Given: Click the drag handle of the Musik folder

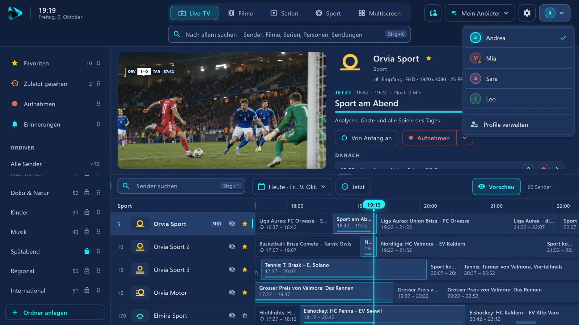Looking at the screenshot, I should coord(98,232).
